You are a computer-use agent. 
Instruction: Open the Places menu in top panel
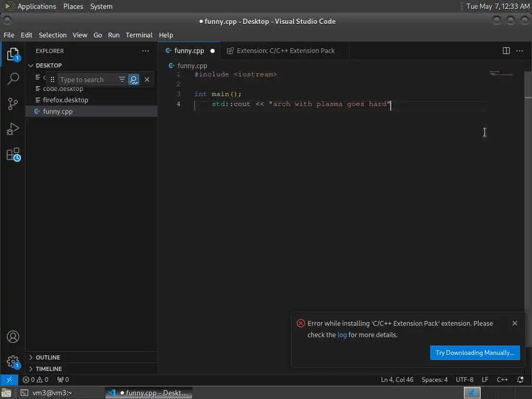click(73, 6)
